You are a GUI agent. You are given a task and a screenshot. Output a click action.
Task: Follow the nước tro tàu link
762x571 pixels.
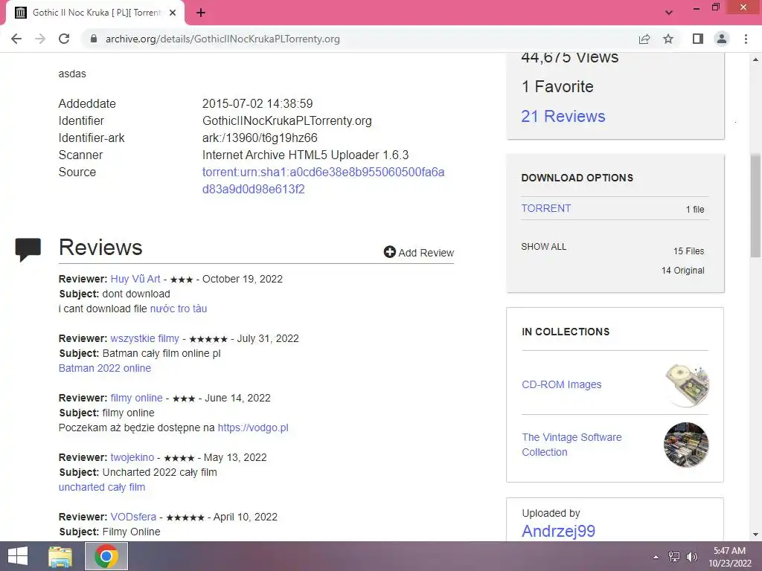click(179, 309)
